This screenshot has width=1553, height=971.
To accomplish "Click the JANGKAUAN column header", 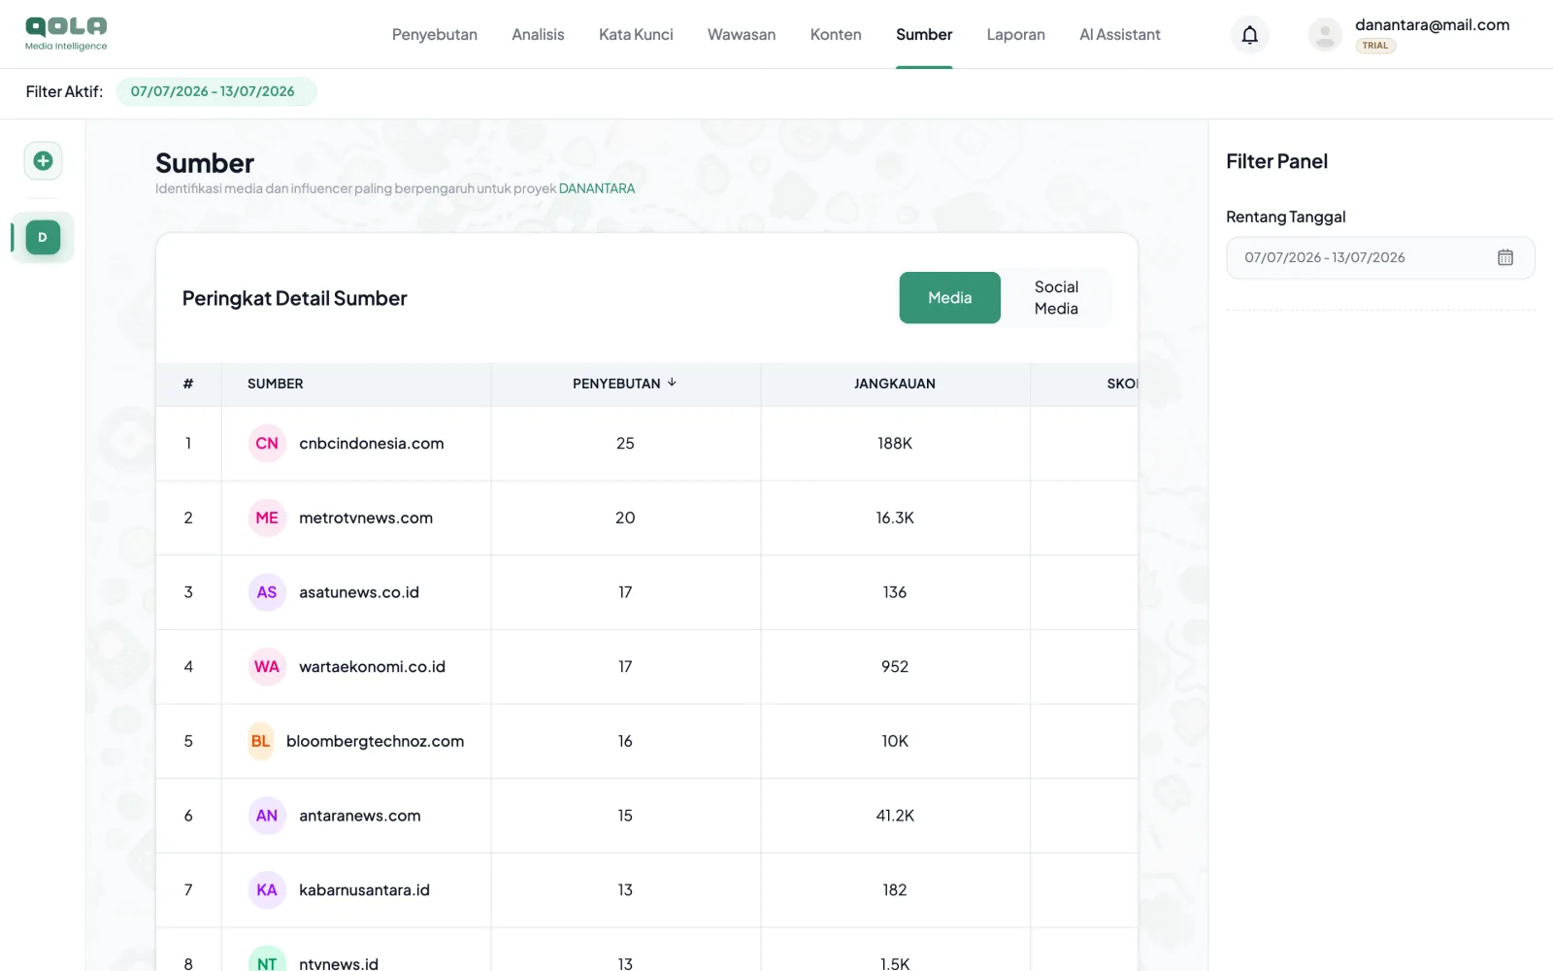I will pos(895,384).
